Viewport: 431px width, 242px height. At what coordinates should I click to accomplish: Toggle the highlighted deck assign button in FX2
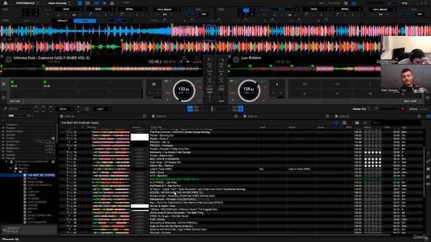pos(246,11)
